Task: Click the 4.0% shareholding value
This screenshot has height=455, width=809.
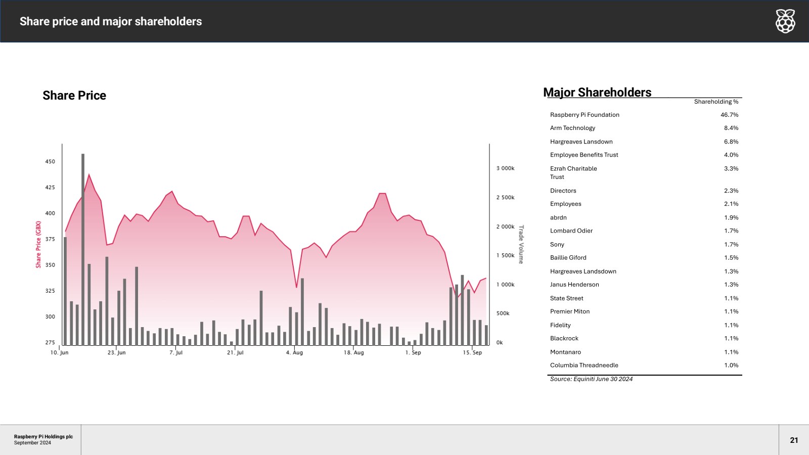Action: 731,155
